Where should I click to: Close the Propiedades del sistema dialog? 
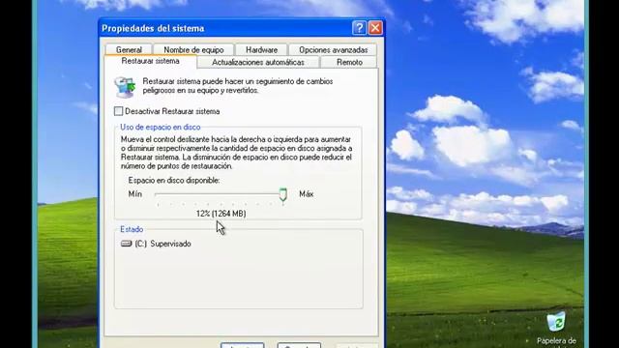coord(375,28)
